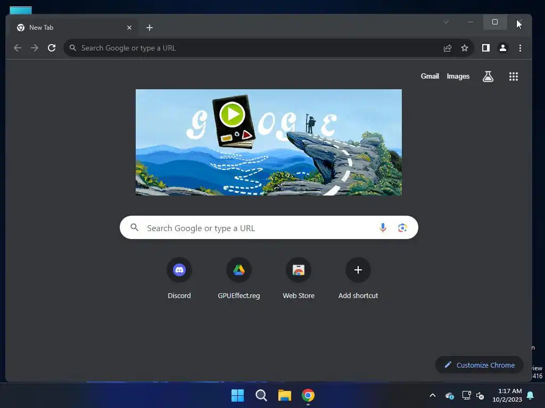
Task: Minimize the Chrome window
Action: (x=470, y=22)
